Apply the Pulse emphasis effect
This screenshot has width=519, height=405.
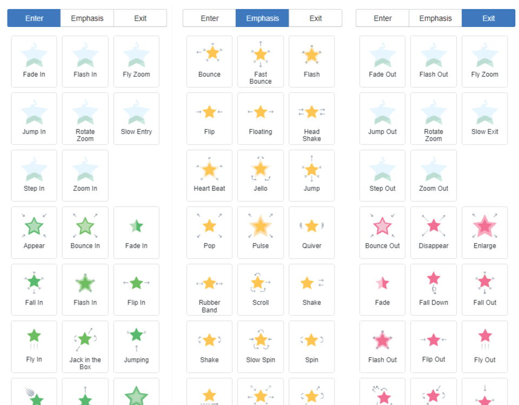point(260,233)
